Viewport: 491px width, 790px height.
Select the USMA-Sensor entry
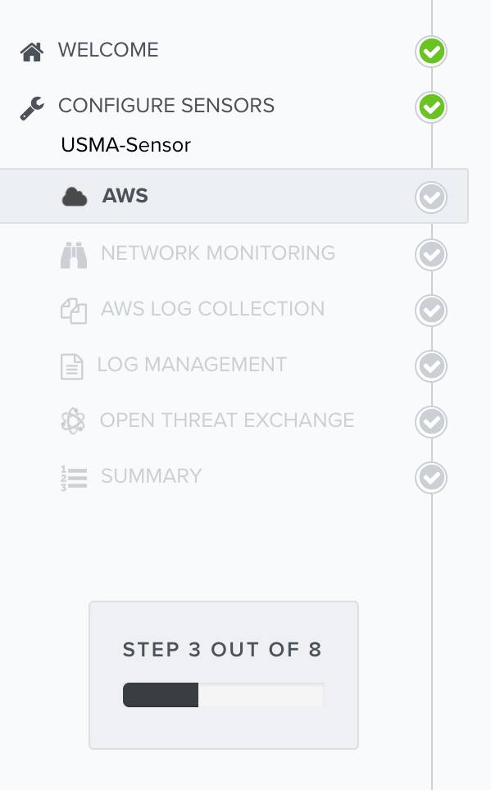125,145
